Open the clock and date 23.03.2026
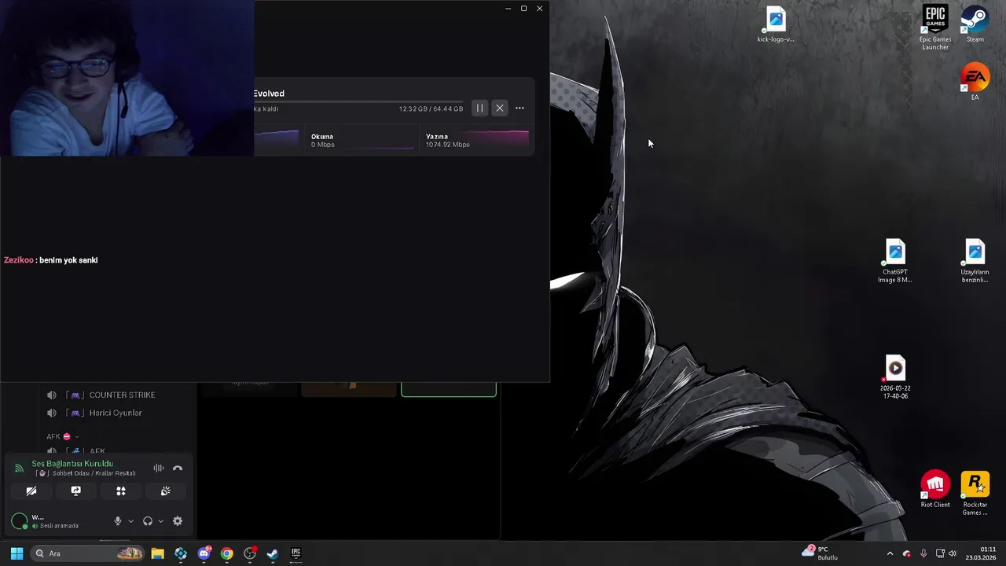Viewport: 1006px width, 566px height. [981, 553]
